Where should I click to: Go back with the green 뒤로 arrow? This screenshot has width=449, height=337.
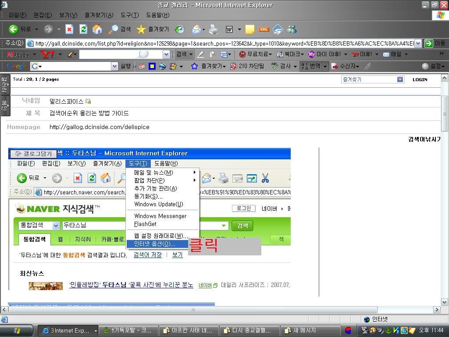click(19, 29)
